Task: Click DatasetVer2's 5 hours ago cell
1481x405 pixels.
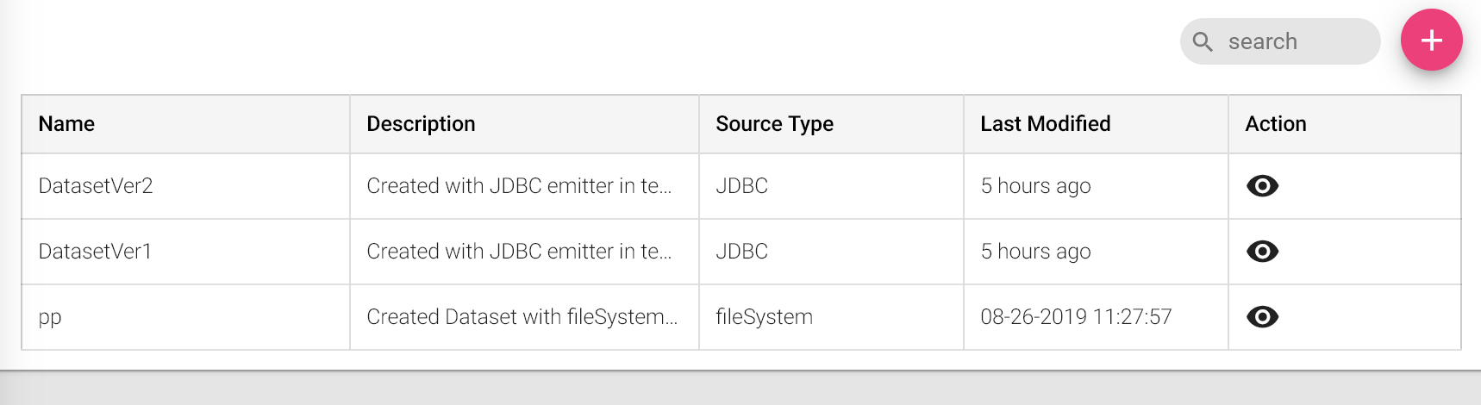Action: click(1035, 186)
